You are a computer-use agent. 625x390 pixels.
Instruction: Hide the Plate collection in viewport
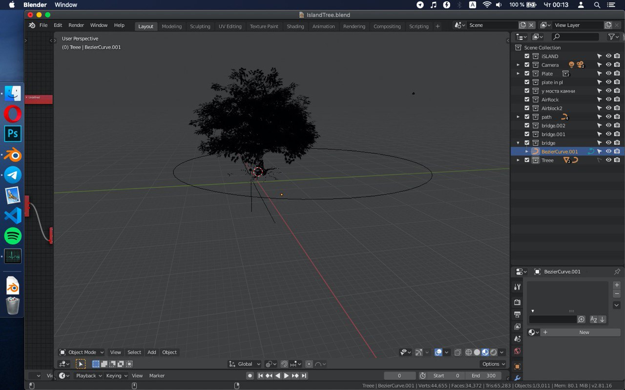(608, 73)
